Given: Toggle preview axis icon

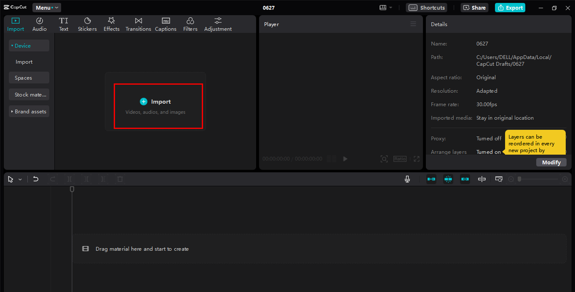Looking at the screenshot, I should [482, 179].
